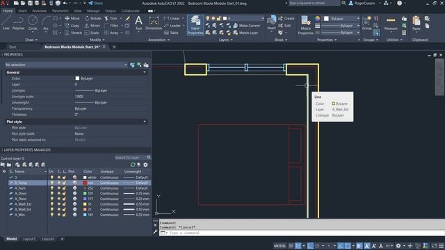Open Layer Properties from ribbon
Image resolution: width=445 pixels, height=250 pixels.
point(195,25)
